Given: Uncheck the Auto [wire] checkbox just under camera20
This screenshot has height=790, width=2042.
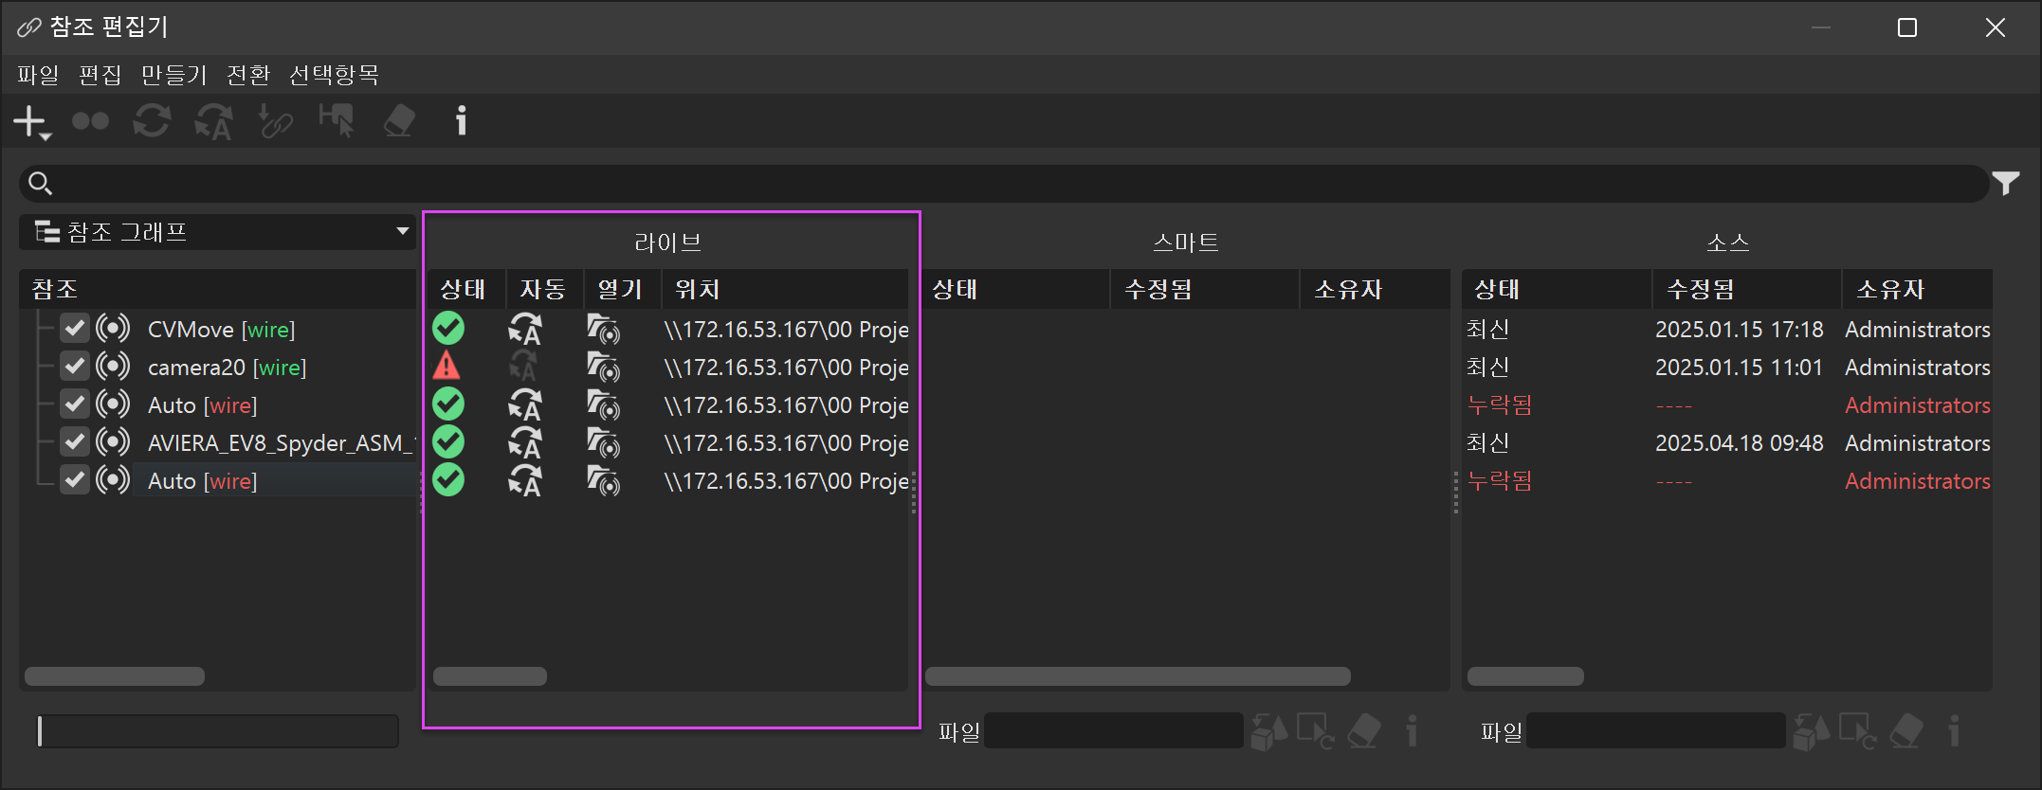Looking at the screenshot, I should pos(74,404).
